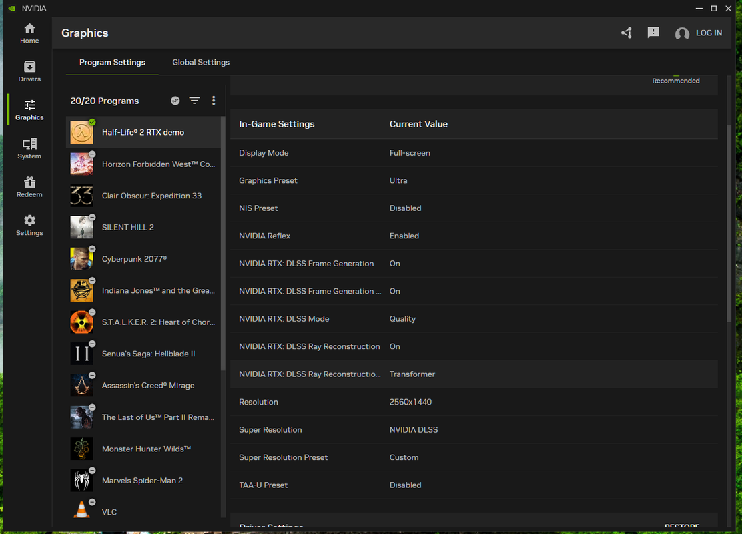The height and width of the screenshot is (534, 742).
Task: Open the three-dot programs menu
Action: [x=214, y=101]
